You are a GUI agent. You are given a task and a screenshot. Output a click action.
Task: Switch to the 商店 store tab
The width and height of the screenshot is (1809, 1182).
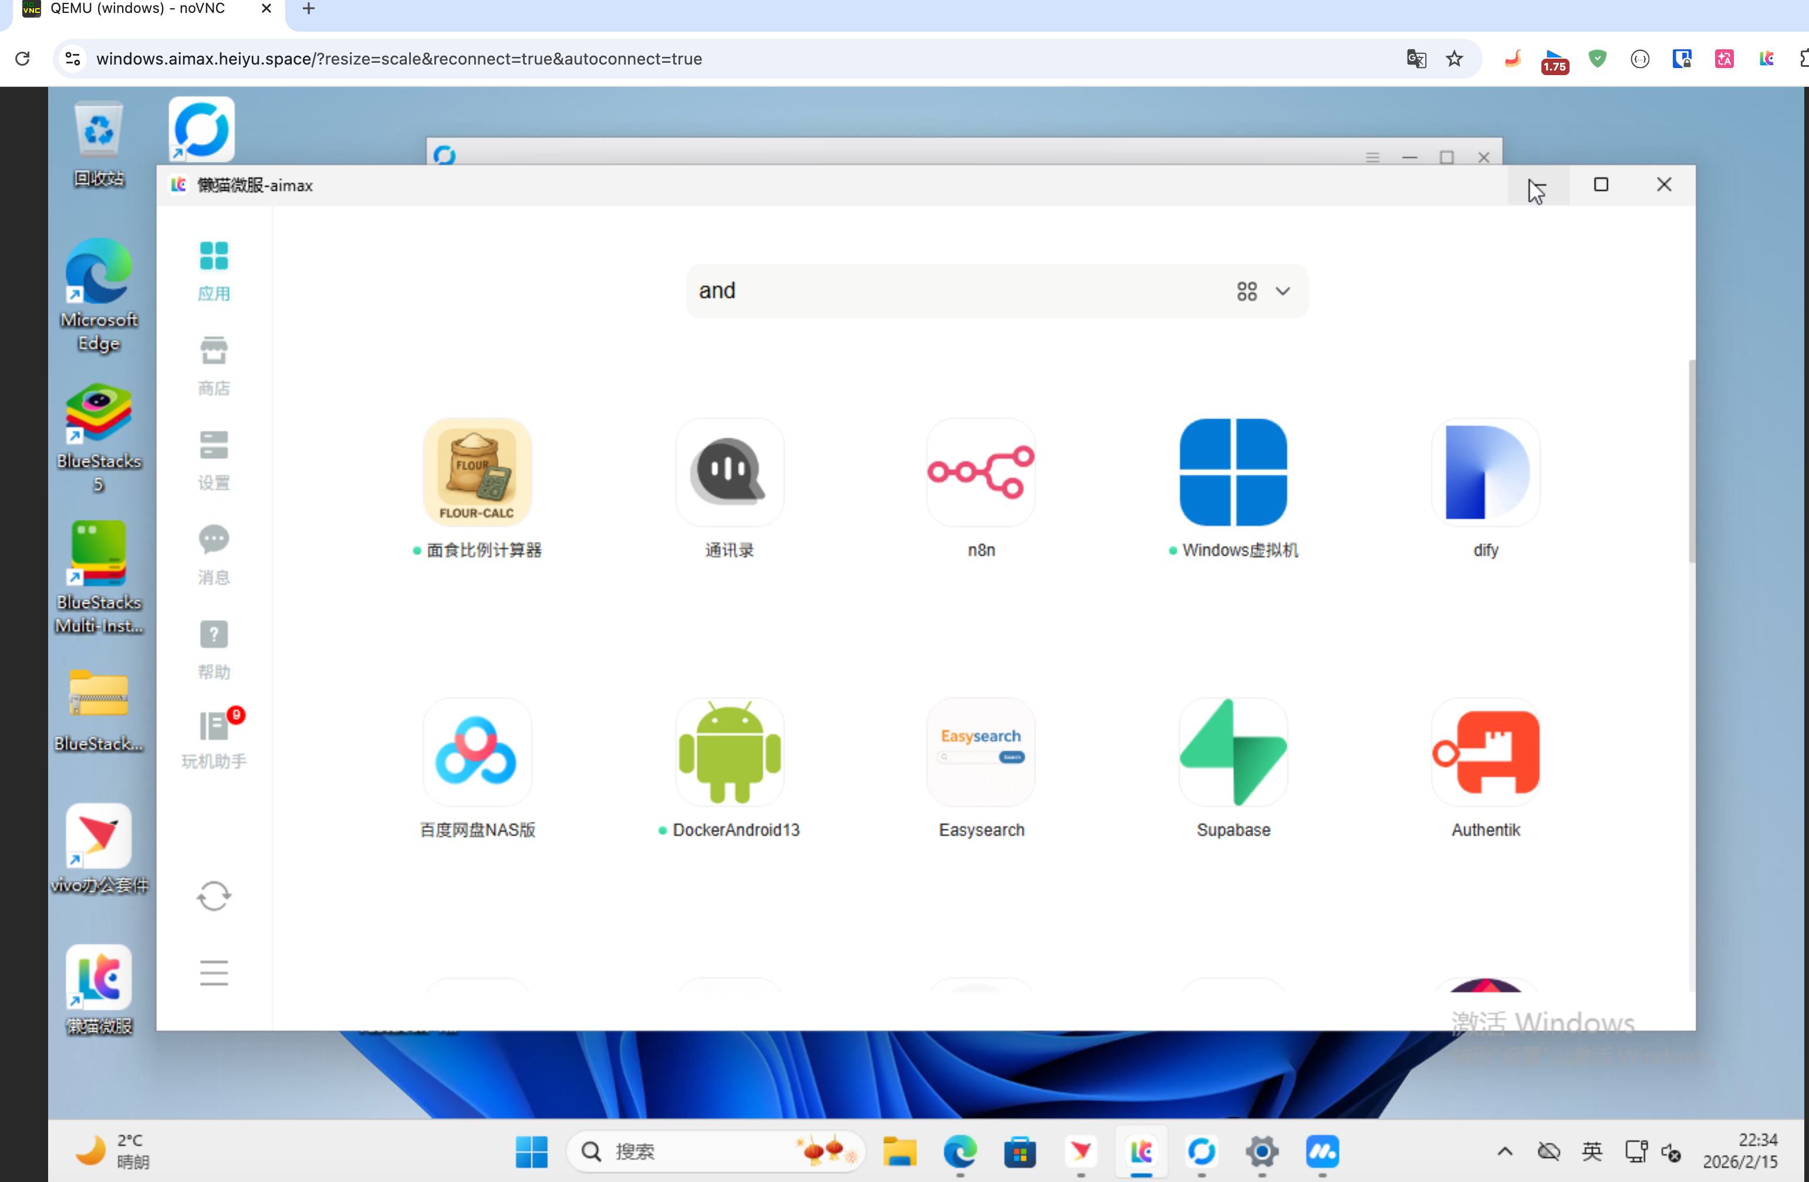click(x=214, y=366)
